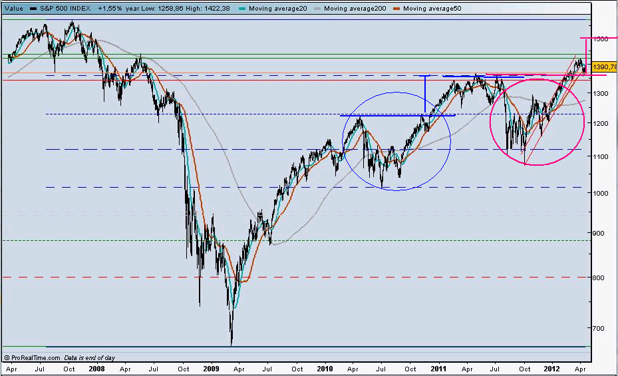Click the gray Moving average200 color swatch
Screen dimensions: 618x376
coord(318,8)
